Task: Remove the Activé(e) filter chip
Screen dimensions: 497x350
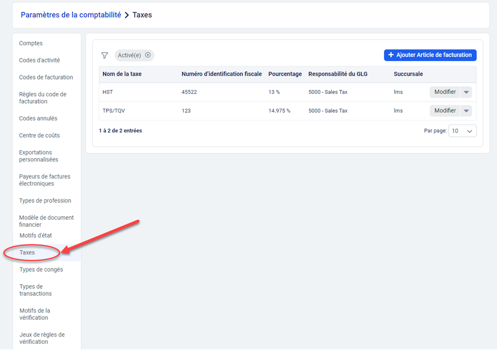Action: click(x=148, y=55)
